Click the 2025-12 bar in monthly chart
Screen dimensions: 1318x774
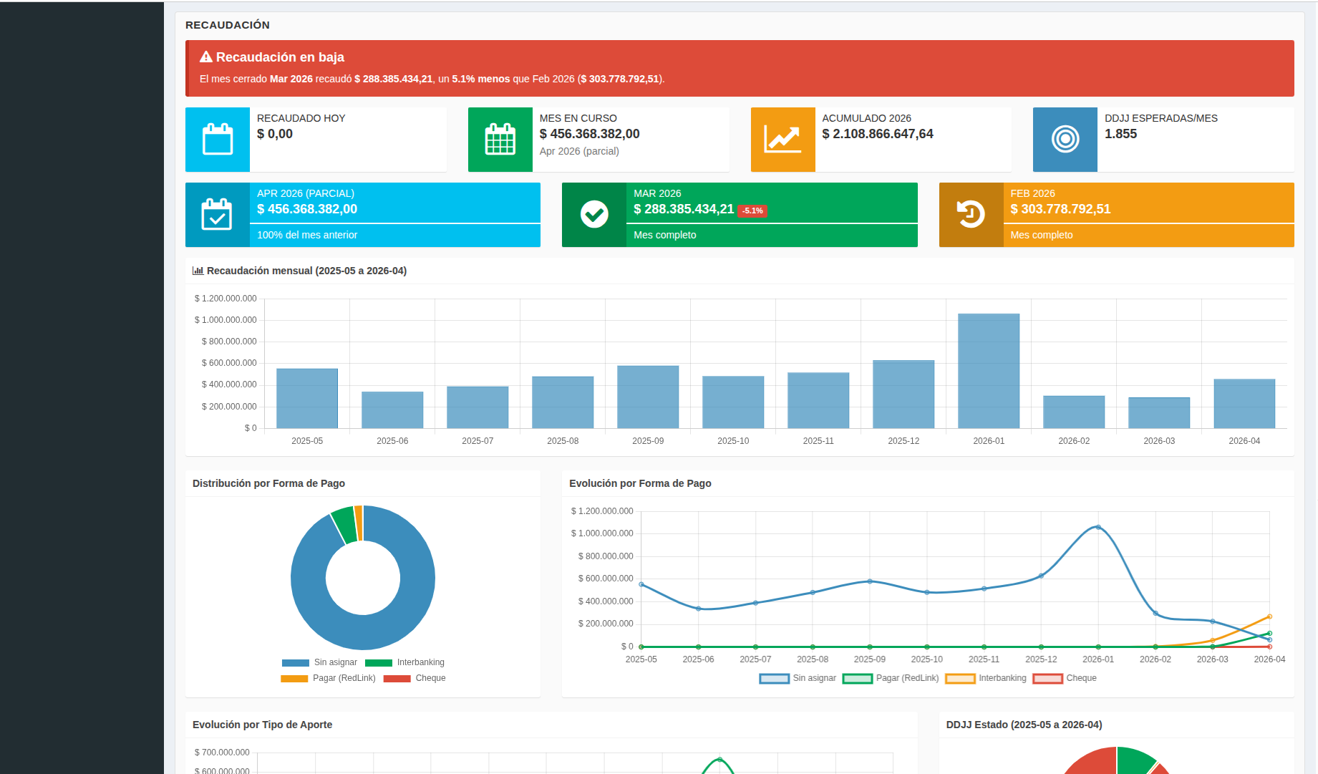[x=903, y=395]
